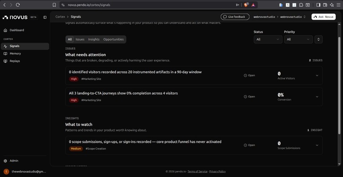The image size is (343, 177).
Task: Click the Memory book icon
Action: point(6,53)
